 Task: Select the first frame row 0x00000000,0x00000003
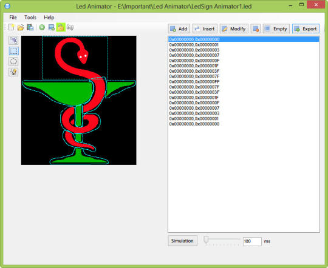coord(244,50)
